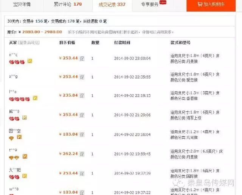Image resolution: width=242 pixels, height=195 pixels.
Task: Click yellow badge icon beside buyer t**9
Action: click(25, 156)
